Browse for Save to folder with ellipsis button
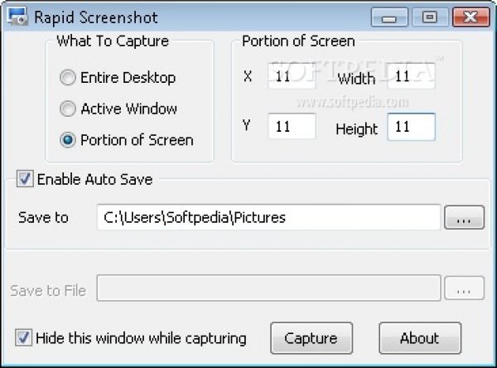 [x=464, y=218]
